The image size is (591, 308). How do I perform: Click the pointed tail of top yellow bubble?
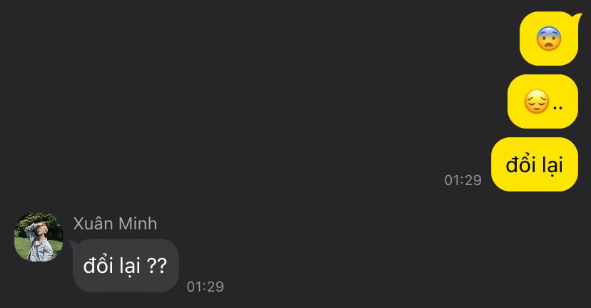(x=578, y=18)
